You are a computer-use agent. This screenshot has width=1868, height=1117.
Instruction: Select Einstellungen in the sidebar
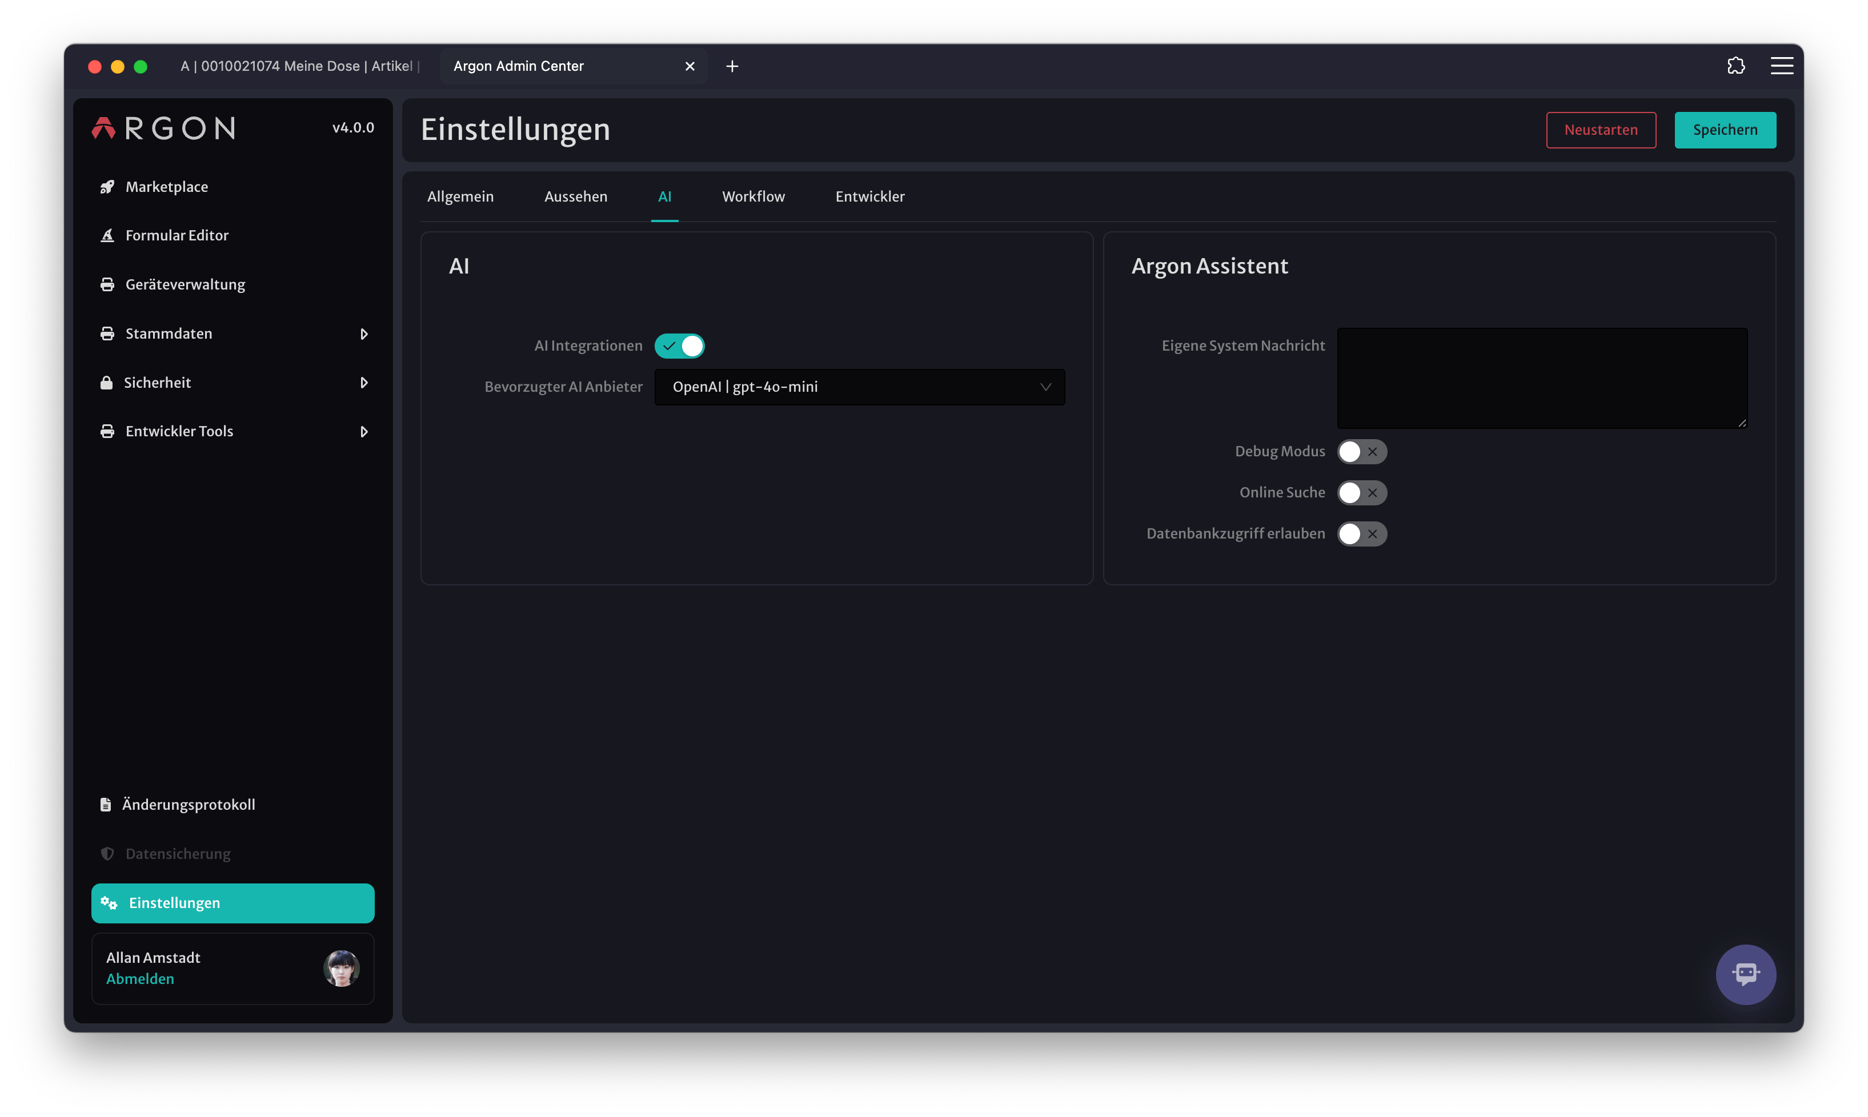(x=233, y=902)
